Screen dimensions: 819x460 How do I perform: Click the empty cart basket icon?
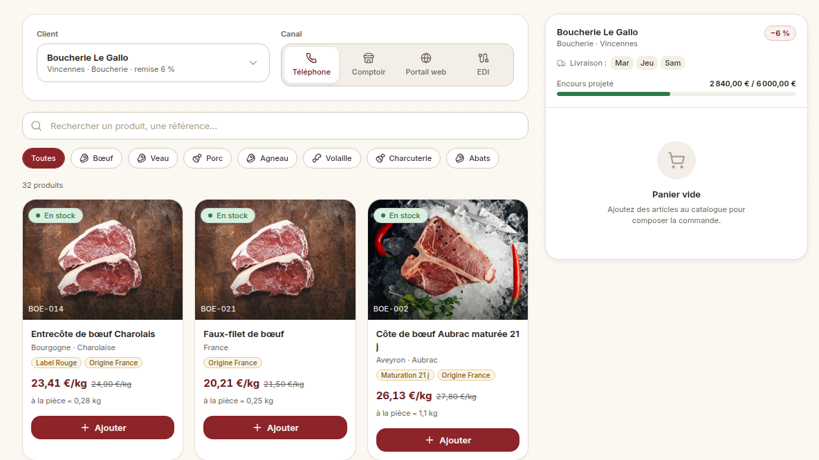(x=677, y=160)
